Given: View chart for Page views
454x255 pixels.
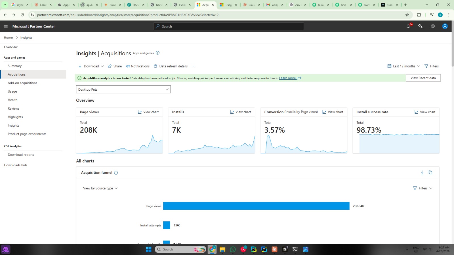Looking at the screenshot, I should [x=148, y=112].
